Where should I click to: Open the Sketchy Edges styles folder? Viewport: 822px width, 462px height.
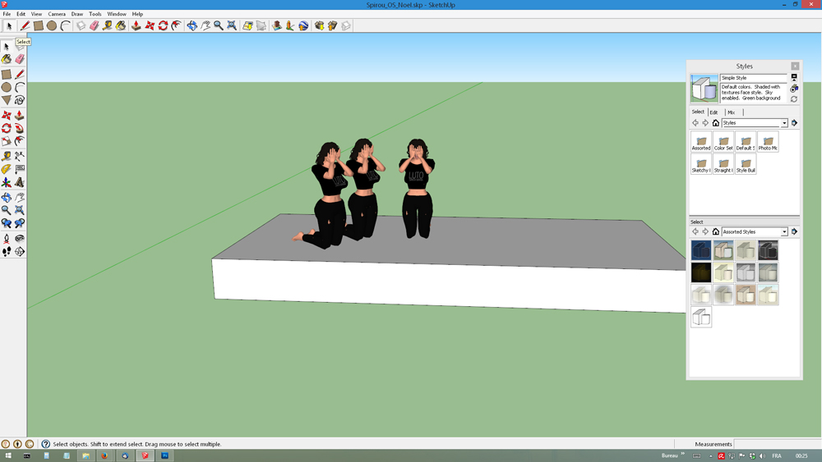coord(701,164)
